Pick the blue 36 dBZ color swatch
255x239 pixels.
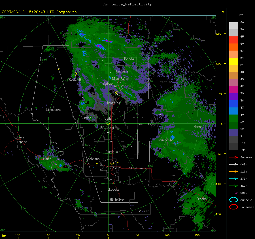[233, 104]
